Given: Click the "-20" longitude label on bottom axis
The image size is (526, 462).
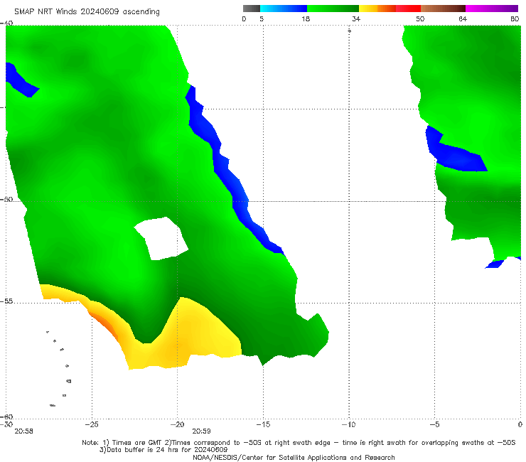Looking at the screenshot, I should coord(177,424).
